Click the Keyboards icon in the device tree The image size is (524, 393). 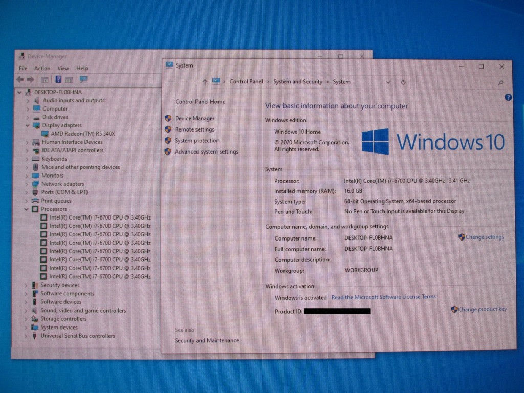[x=36, y=159]
